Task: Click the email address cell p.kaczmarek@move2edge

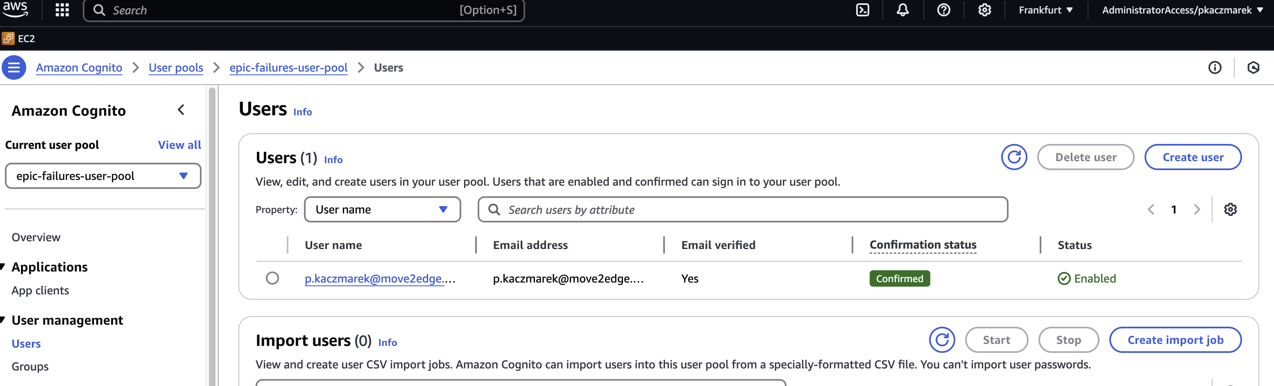Action: pos(568,278)
